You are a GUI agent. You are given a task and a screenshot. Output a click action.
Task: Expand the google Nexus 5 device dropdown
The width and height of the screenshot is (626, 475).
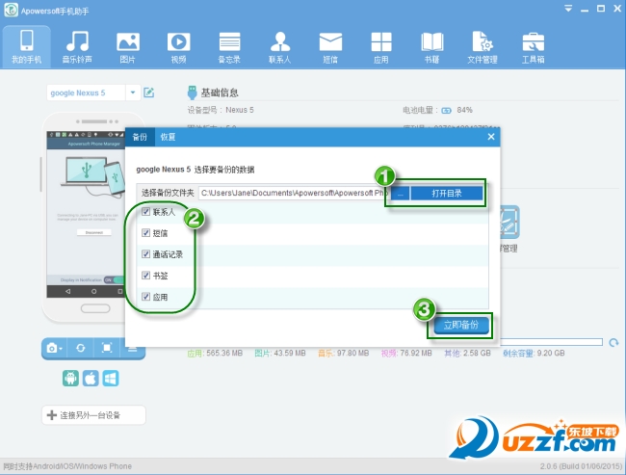[x=133, y=92]
